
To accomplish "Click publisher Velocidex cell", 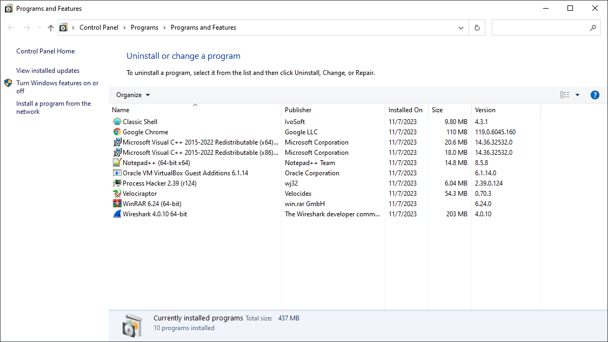I will click(x=298, y=194).
